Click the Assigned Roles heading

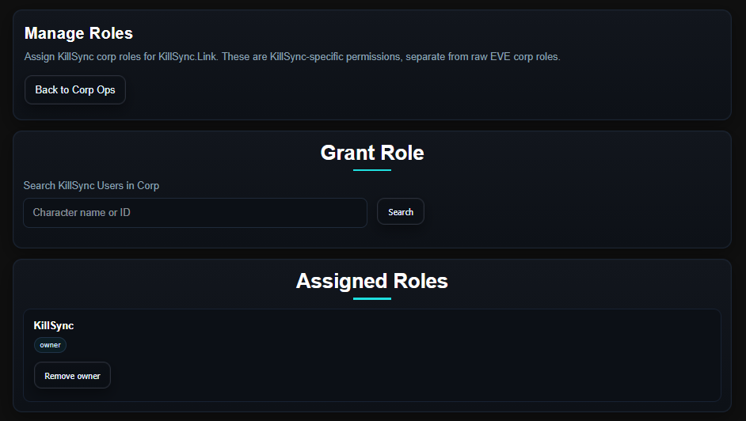point(372,281)
